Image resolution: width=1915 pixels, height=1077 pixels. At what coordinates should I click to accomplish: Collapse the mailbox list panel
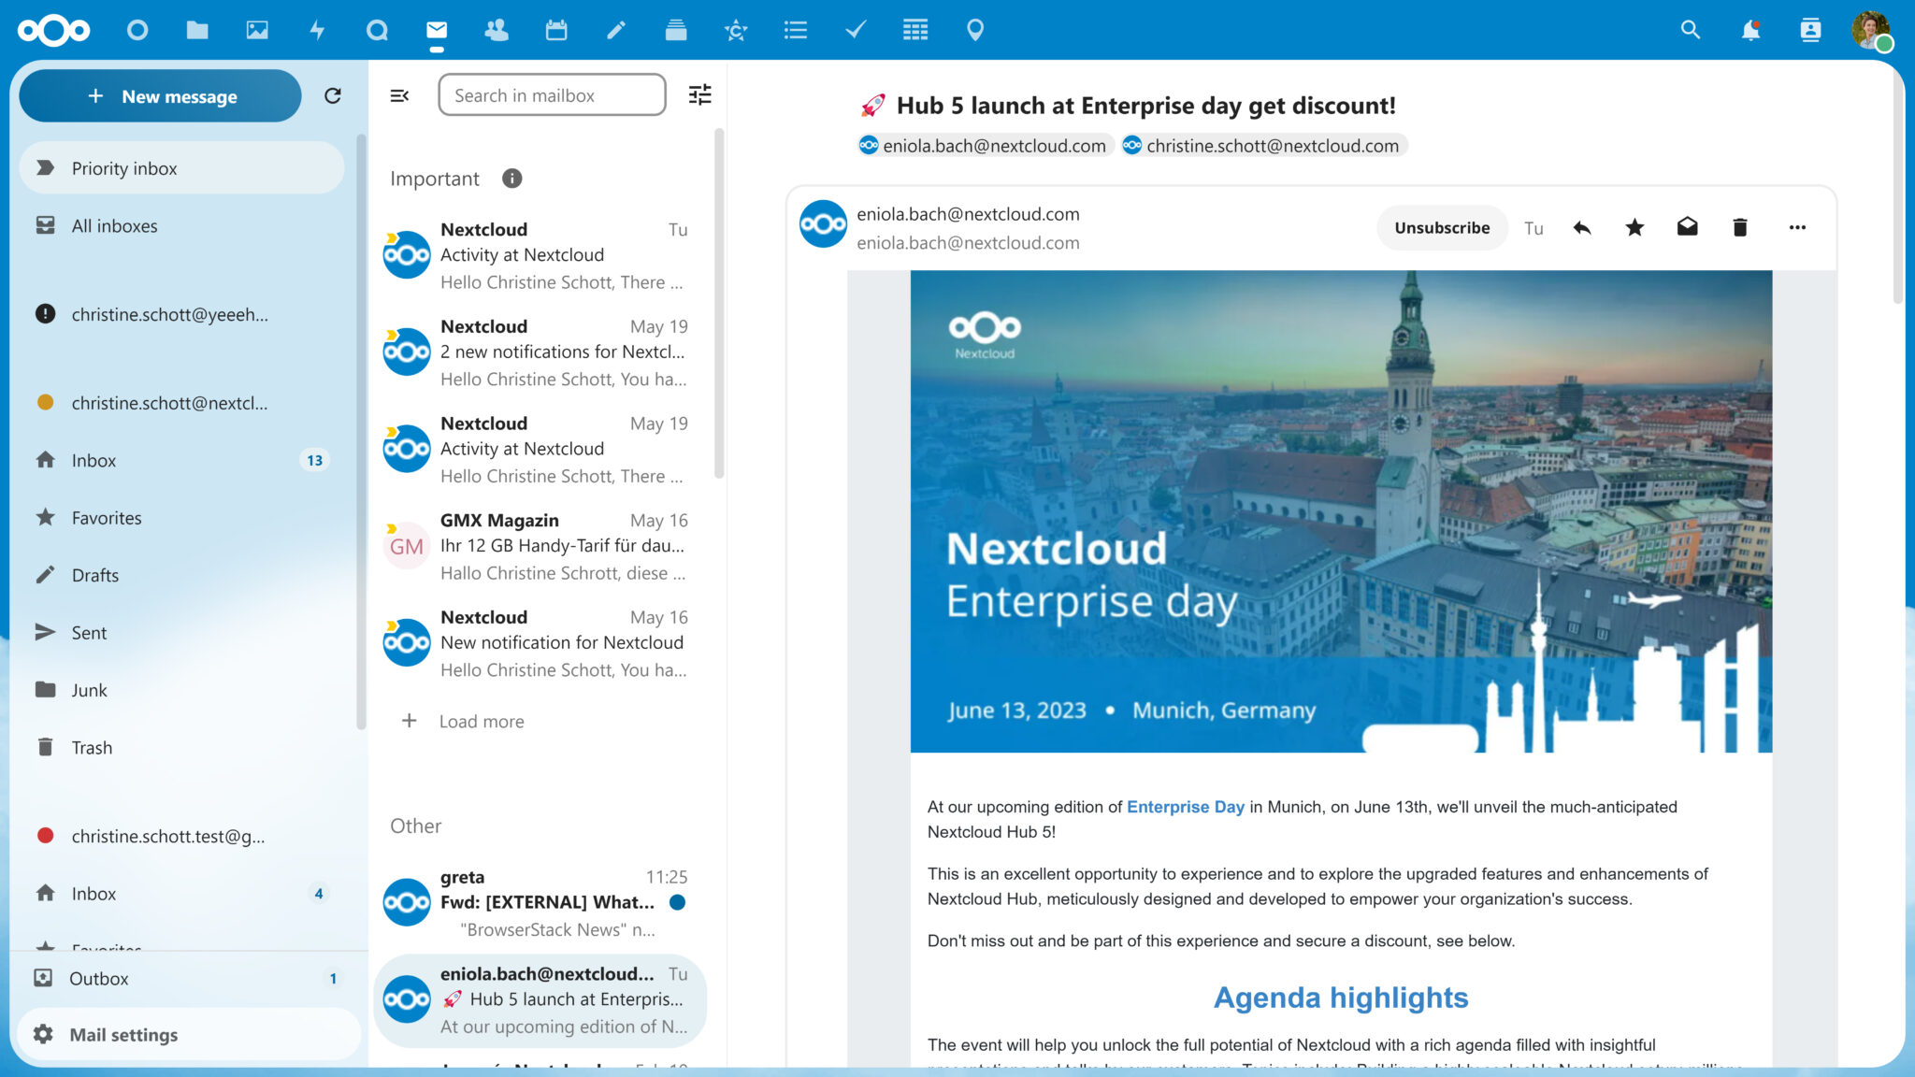(399, 94)
